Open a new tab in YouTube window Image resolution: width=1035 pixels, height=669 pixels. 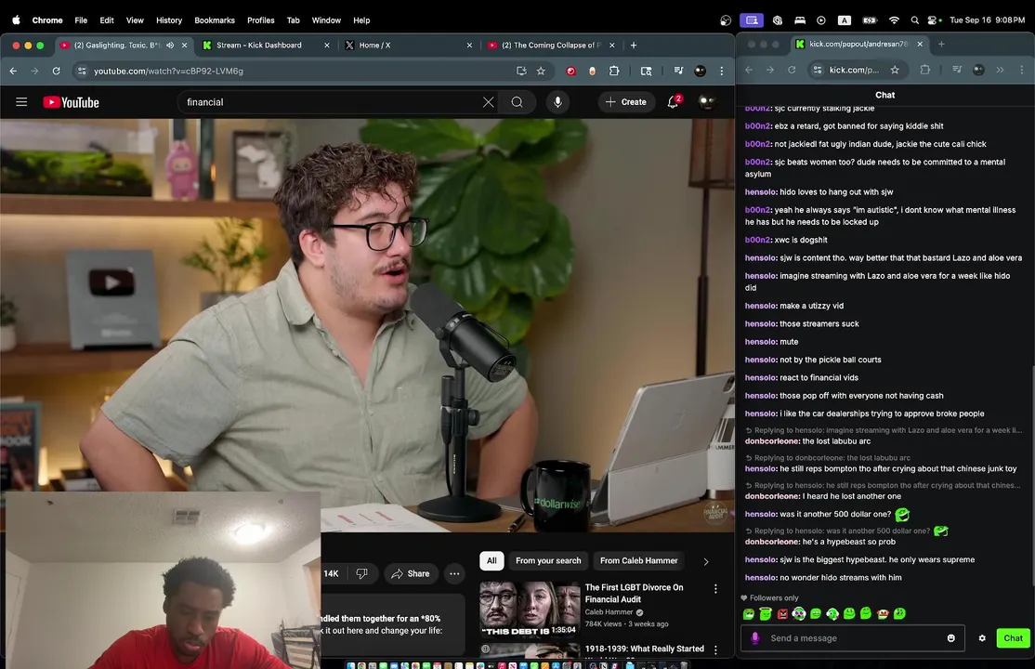click(634, 46)
